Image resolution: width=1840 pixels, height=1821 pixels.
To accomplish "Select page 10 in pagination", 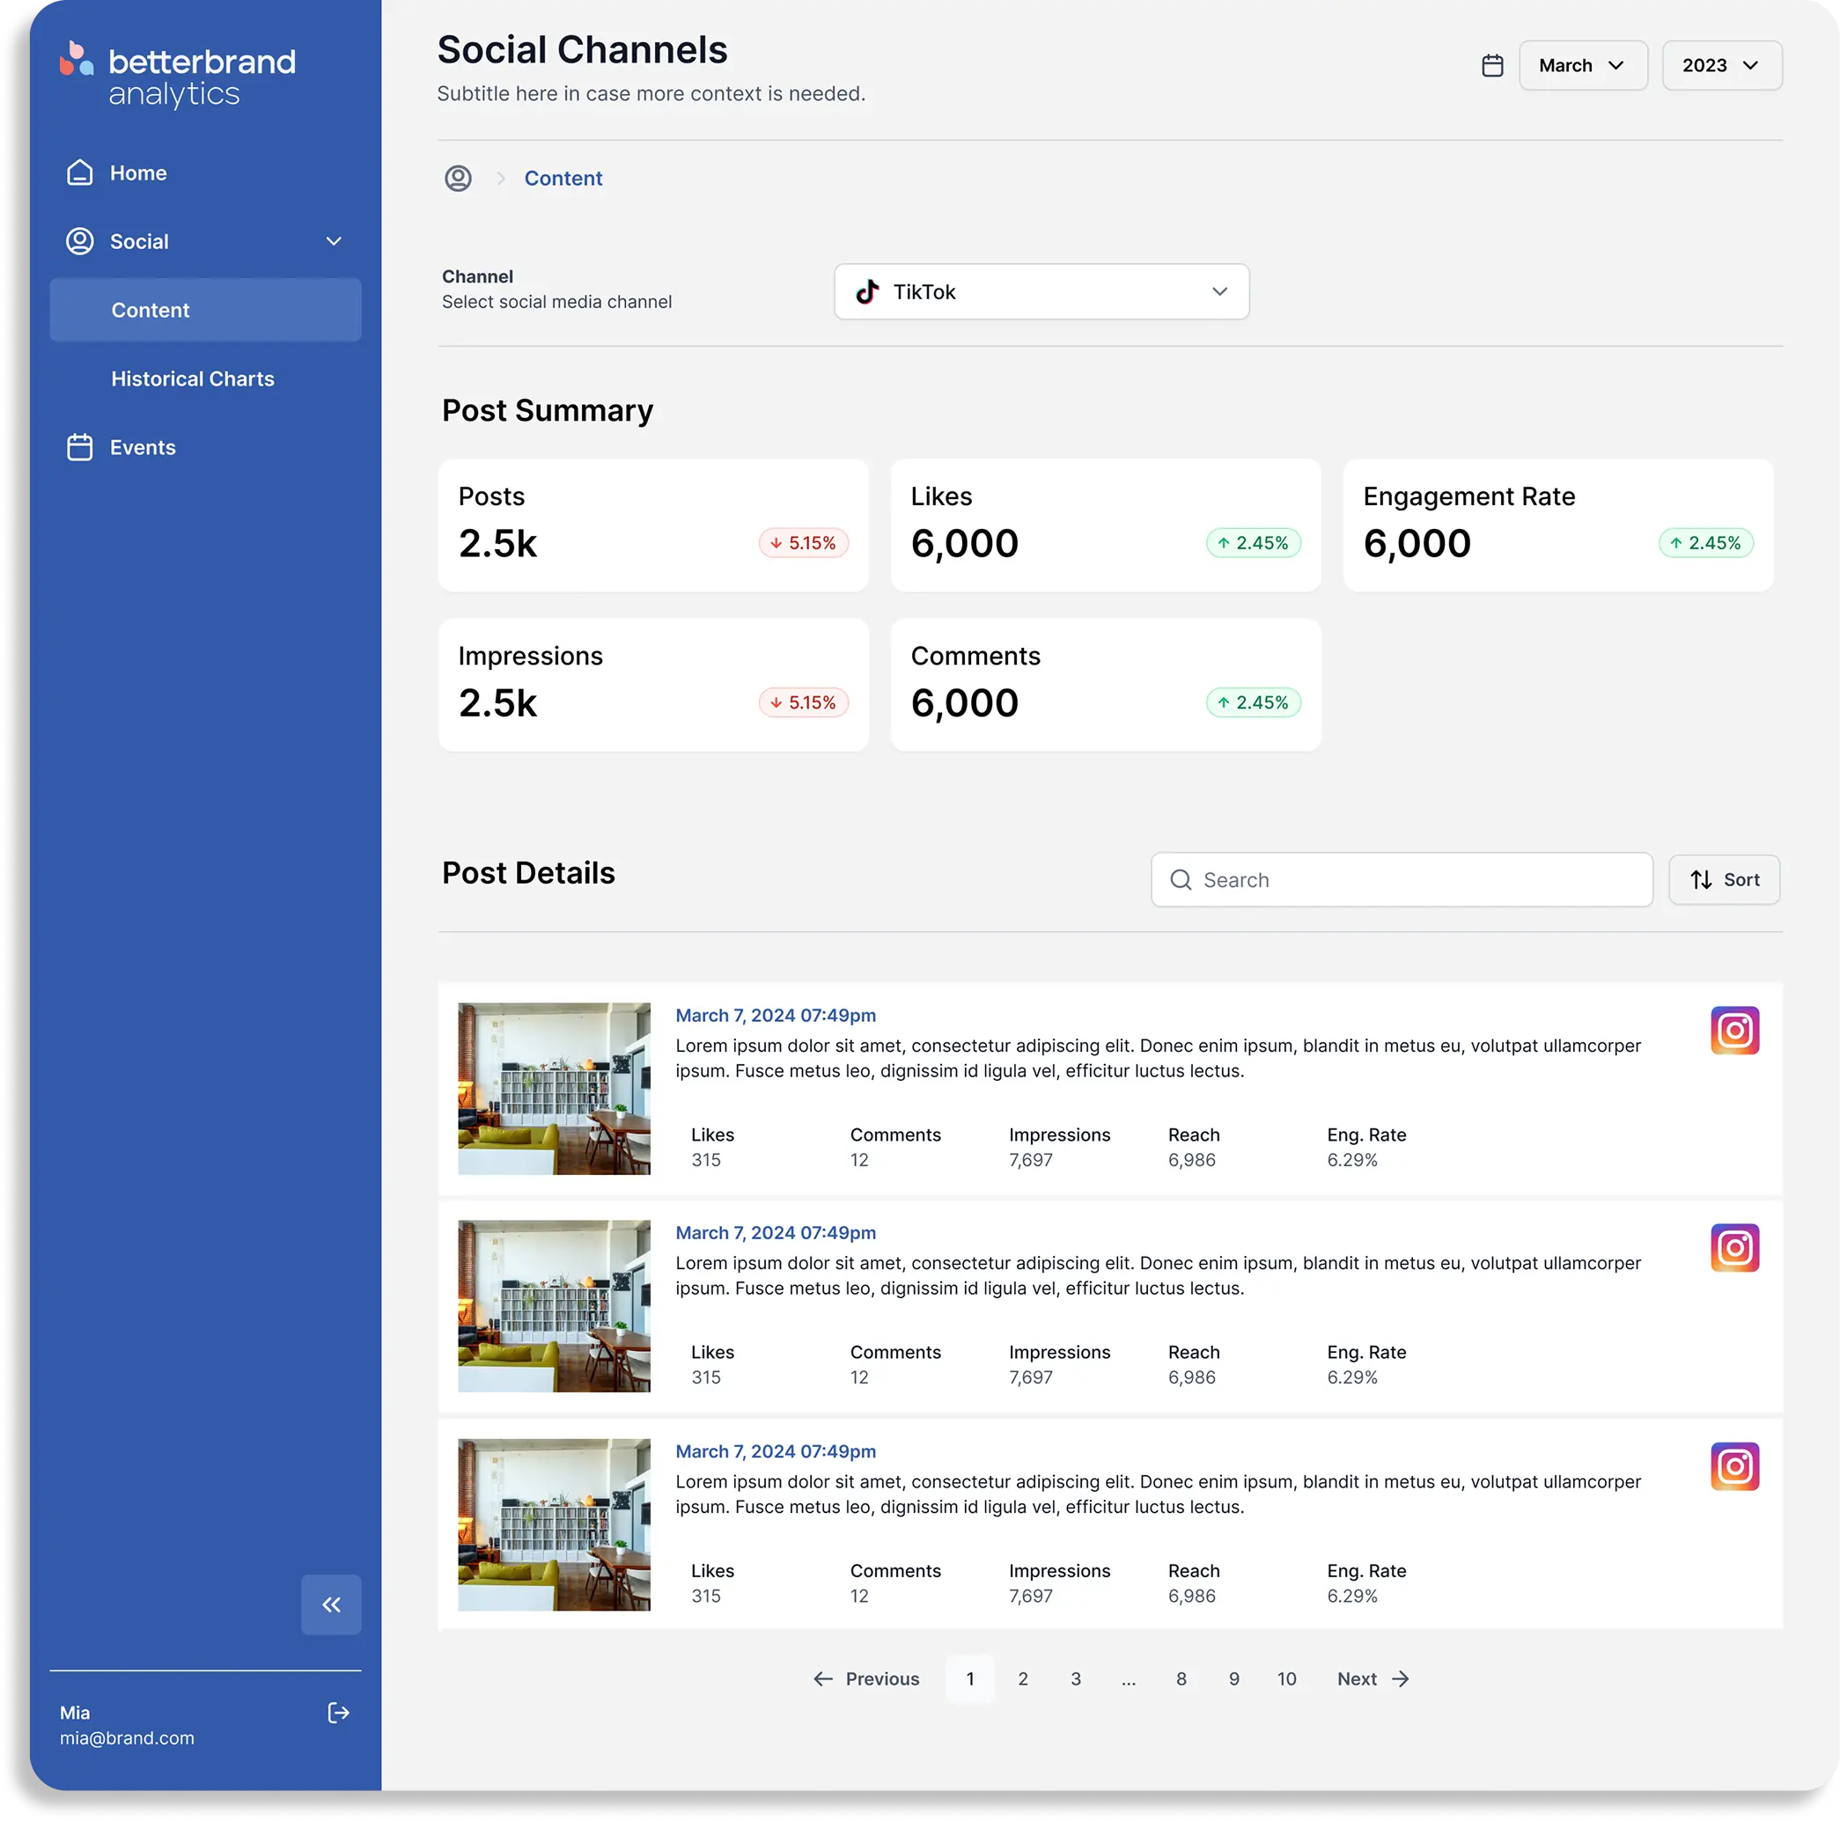I will (x=1288, y=1679).
